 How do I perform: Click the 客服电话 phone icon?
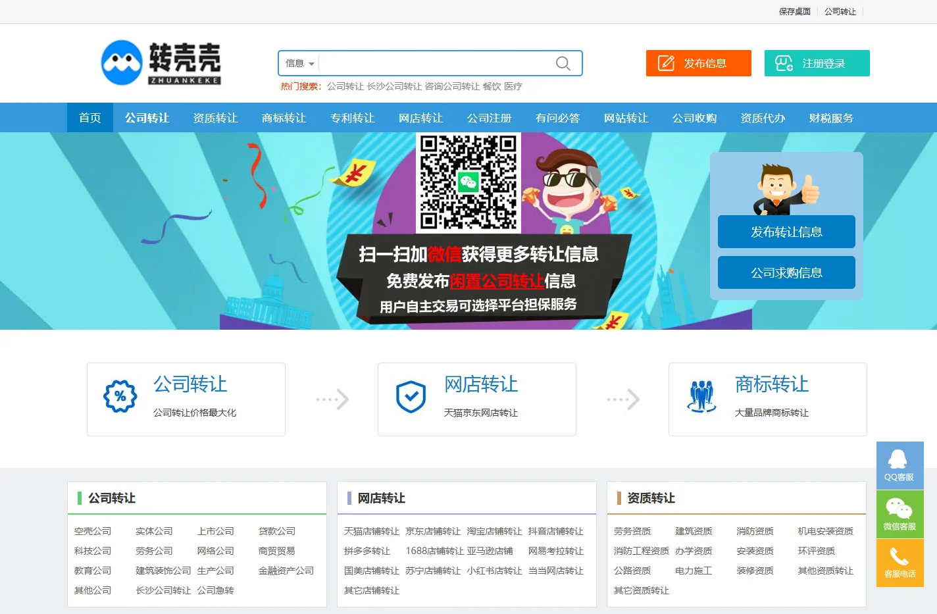pyautogui.click(x=899, y=563)
